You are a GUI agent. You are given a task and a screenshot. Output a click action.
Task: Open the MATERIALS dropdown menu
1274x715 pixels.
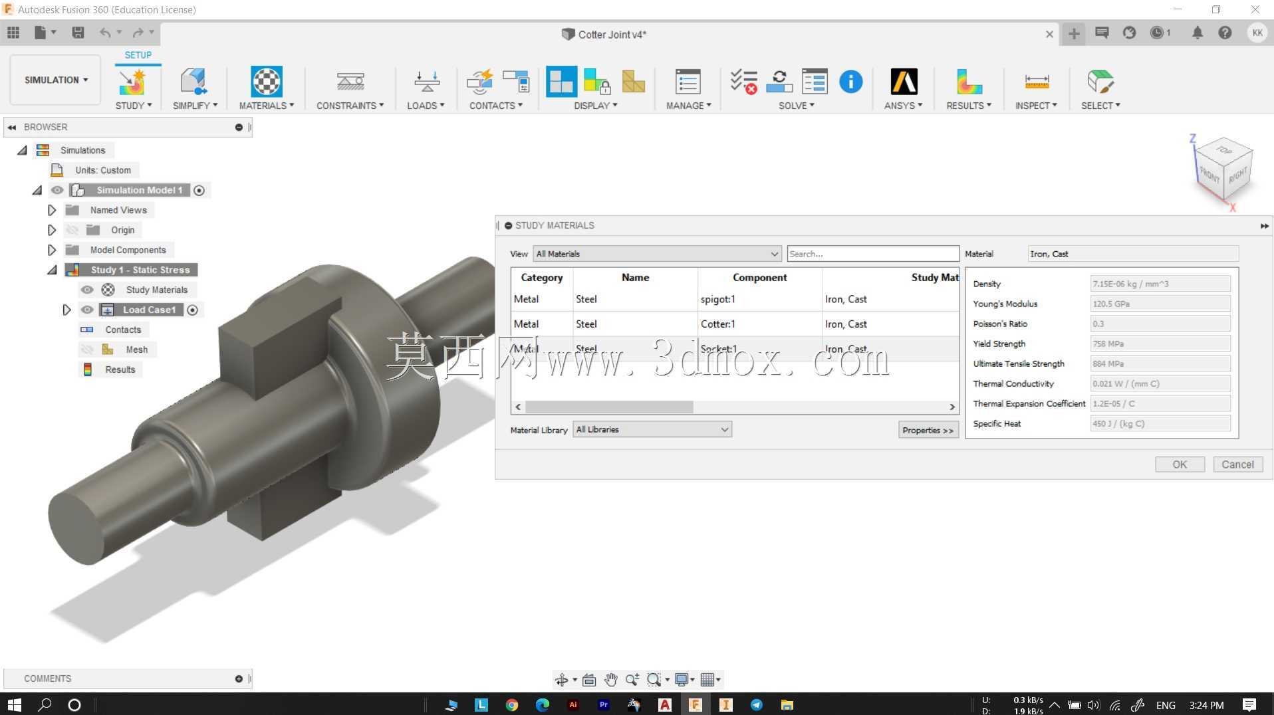[266, 106]
